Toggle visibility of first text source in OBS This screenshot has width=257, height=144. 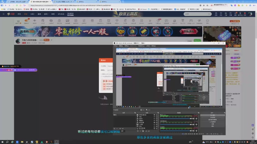point(154,117)
